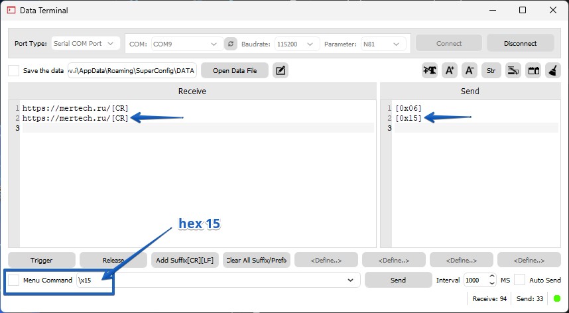Expand the command history dropdown arrow
Screen dimensions: 569x313
click(350, 281)
